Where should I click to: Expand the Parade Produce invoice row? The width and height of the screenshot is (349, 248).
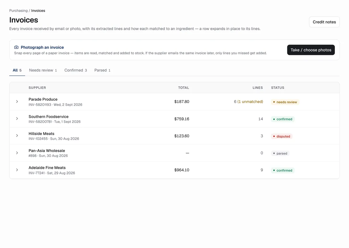[x=17, y=102]
